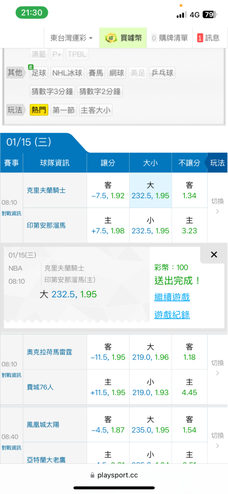
Task: Pick 小 232.5 for Cavaliers-Pacers game
Action: tap(151, 225)
